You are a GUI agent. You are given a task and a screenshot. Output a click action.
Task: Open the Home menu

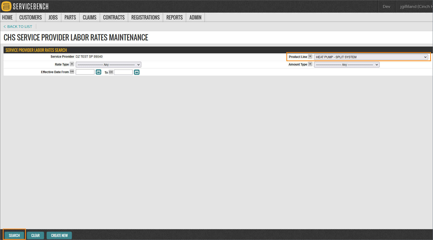pos(7,17)
